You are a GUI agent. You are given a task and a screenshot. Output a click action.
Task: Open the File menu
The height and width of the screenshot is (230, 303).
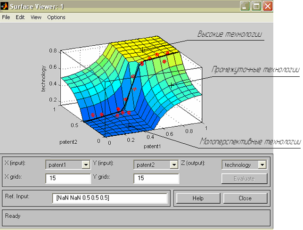click(6, 17)
